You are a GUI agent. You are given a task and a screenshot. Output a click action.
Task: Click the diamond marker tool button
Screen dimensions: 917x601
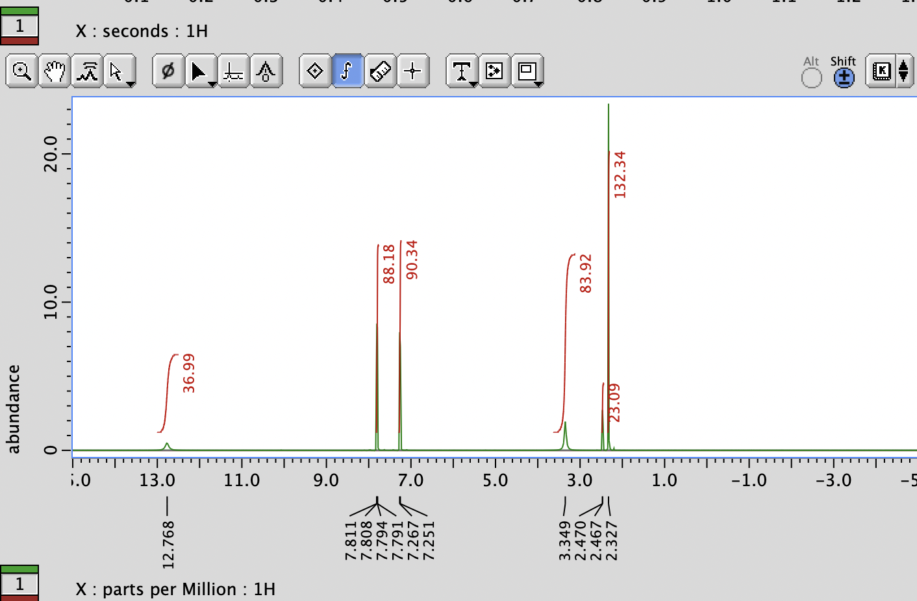pyautogui.click(x=314, y=71)
